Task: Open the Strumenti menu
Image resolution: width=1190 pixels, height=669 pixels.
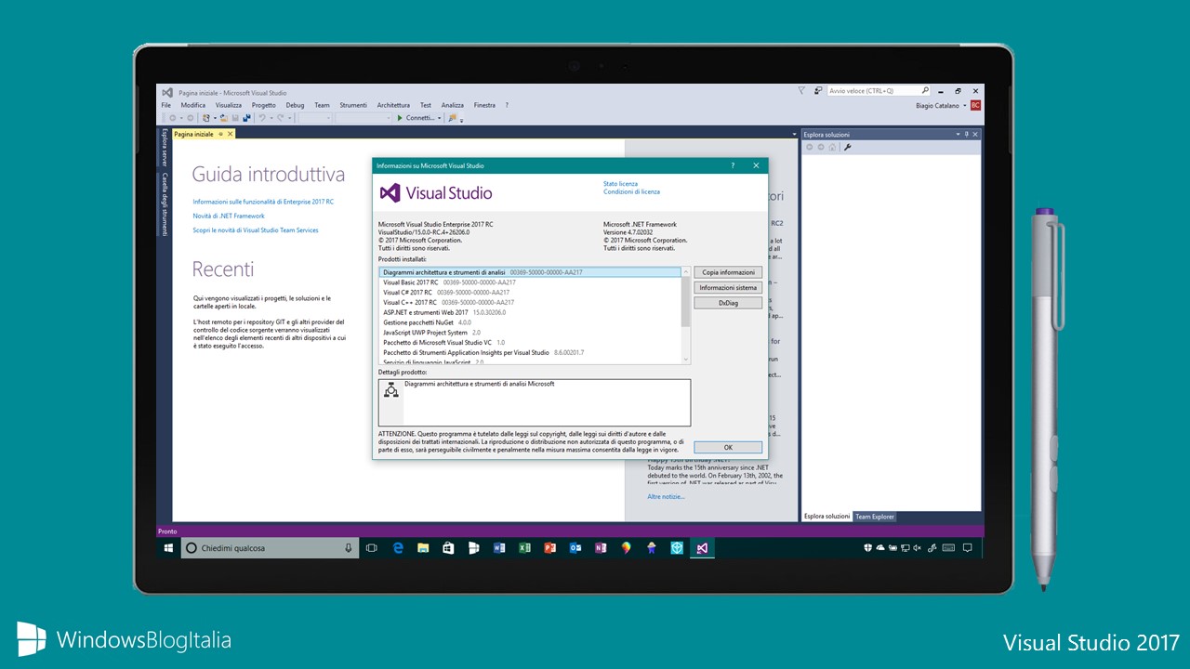Action: click(x=353, y=105)
